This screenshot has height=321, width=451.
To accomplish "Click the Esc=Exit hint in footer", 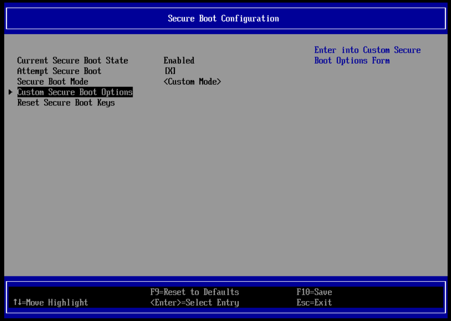I will pos(314,302).
